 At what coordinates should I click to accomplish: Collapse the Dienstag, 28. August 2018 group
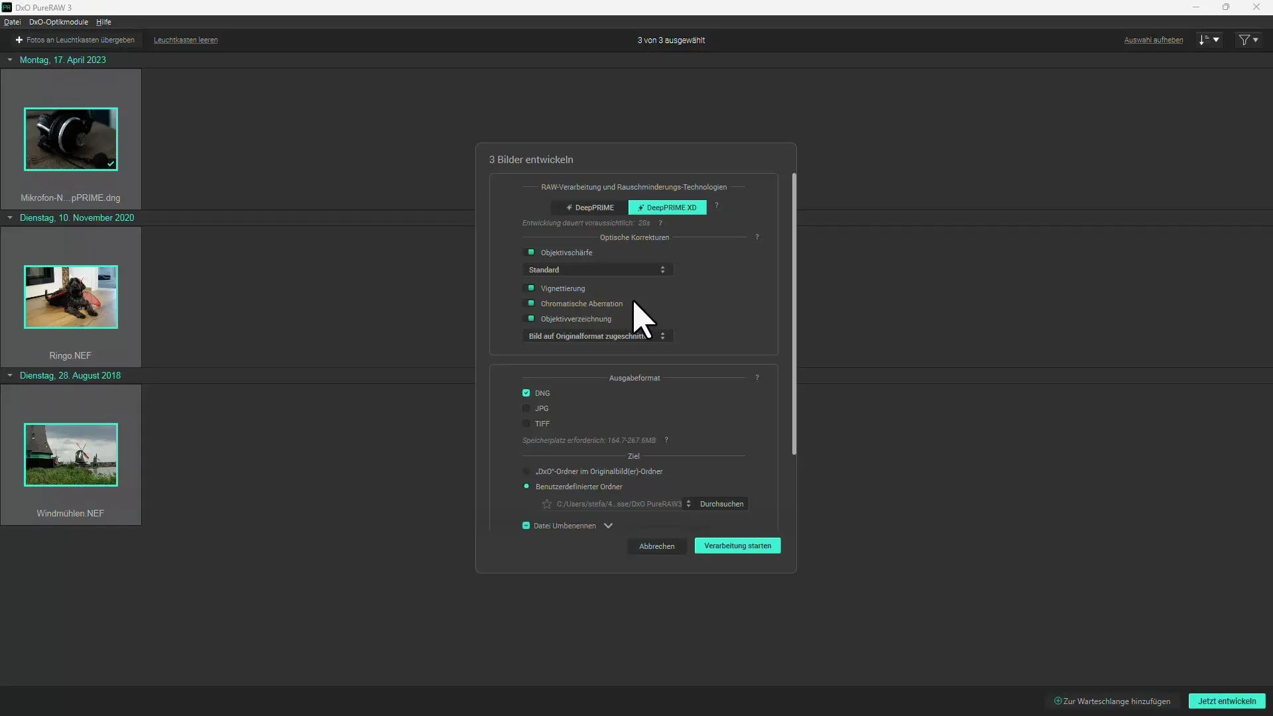tap(10, 375)
